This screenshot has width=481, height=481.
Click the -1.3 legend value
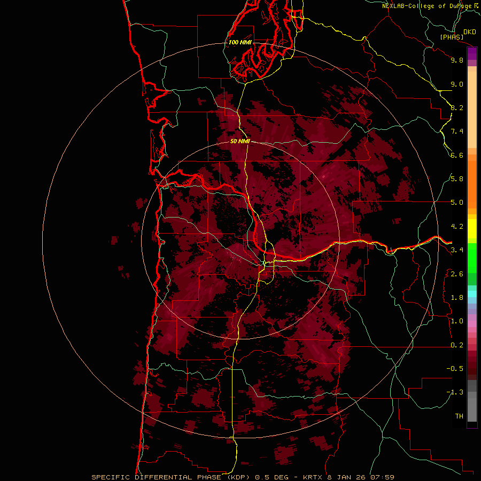pyautogui.click(x=455, y=392)
